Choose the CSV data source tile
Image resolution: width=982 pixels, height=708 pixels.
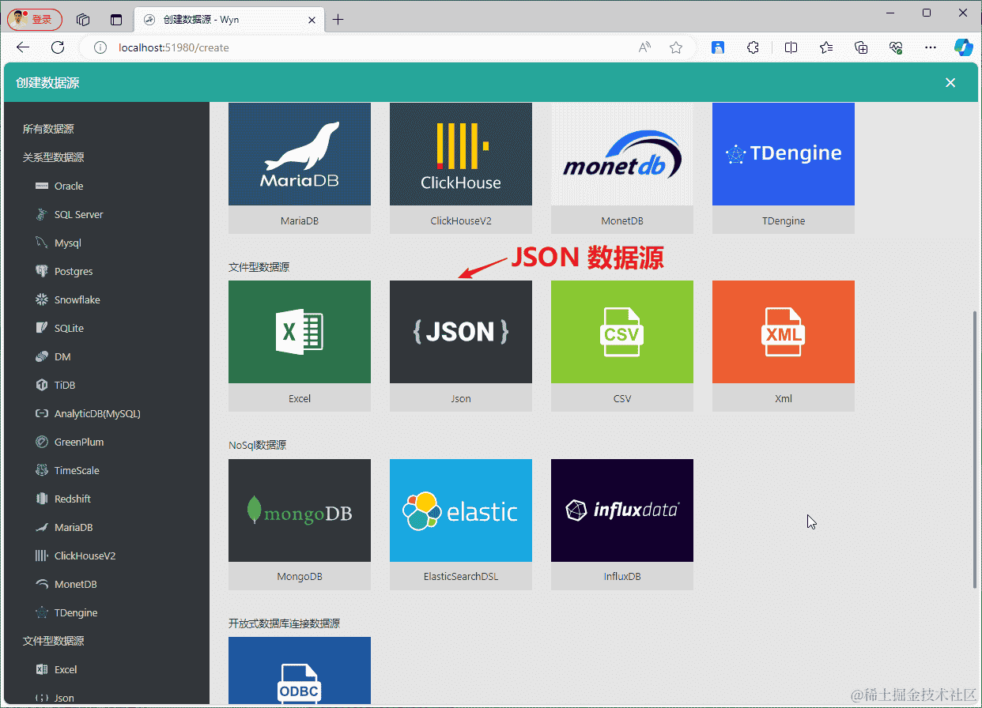[621, 345]
